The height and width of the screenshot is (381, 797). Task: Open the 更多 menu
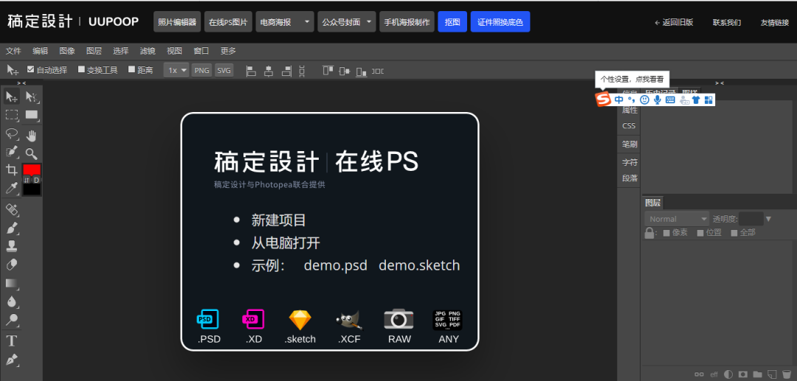(x=228, y=51)
